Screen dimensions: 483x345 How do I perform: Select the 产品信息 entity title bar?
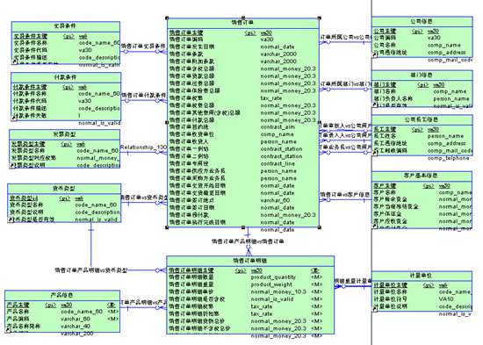coord(62,296)
